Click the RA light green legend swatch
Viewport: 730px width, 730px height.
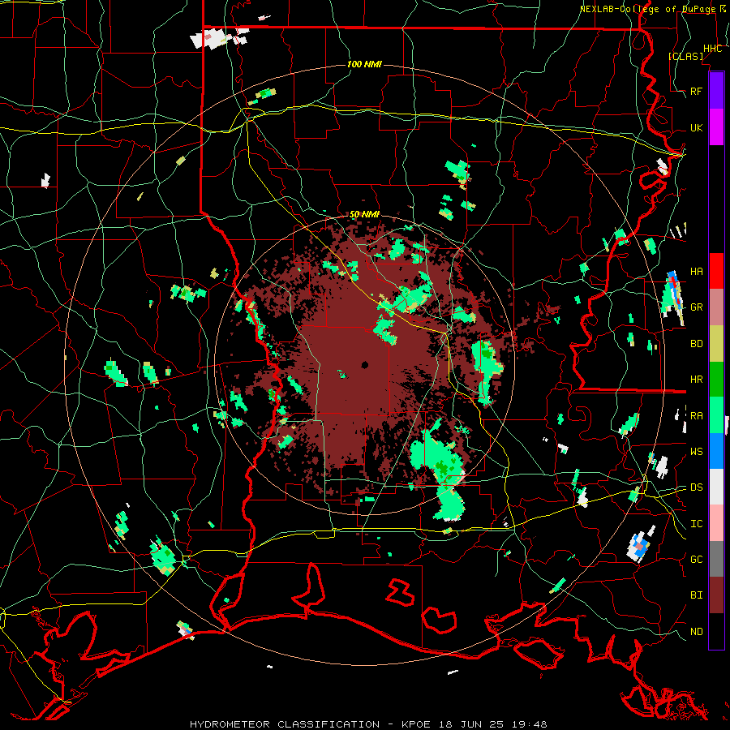[716, 415]
